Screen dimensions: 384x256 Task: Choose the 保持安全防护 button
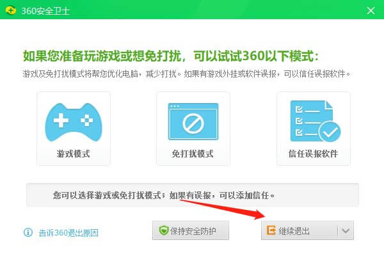[x=191, y=230]
